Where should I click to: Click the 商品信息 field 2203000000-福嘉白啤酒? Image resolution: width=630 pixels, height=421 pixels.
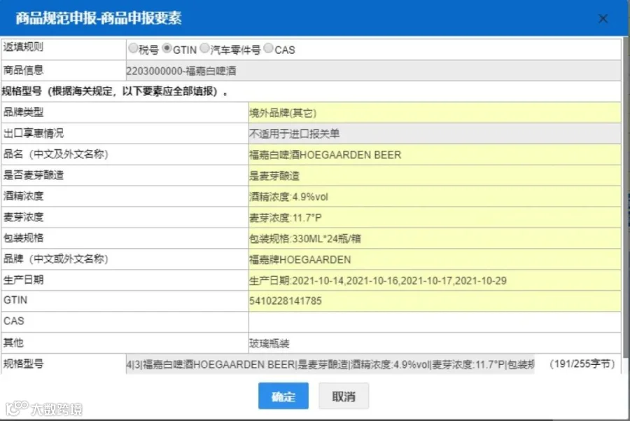coord(373,71)
